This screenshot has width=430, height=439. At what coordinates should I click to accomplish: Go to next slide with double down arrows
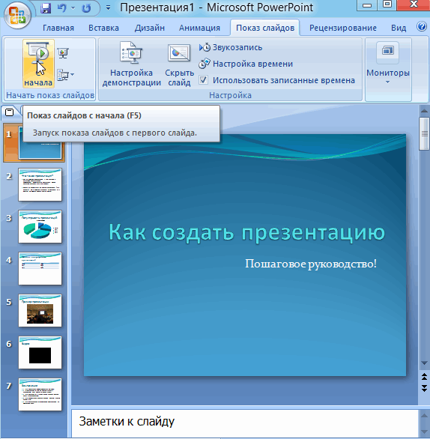pos(424,388)
